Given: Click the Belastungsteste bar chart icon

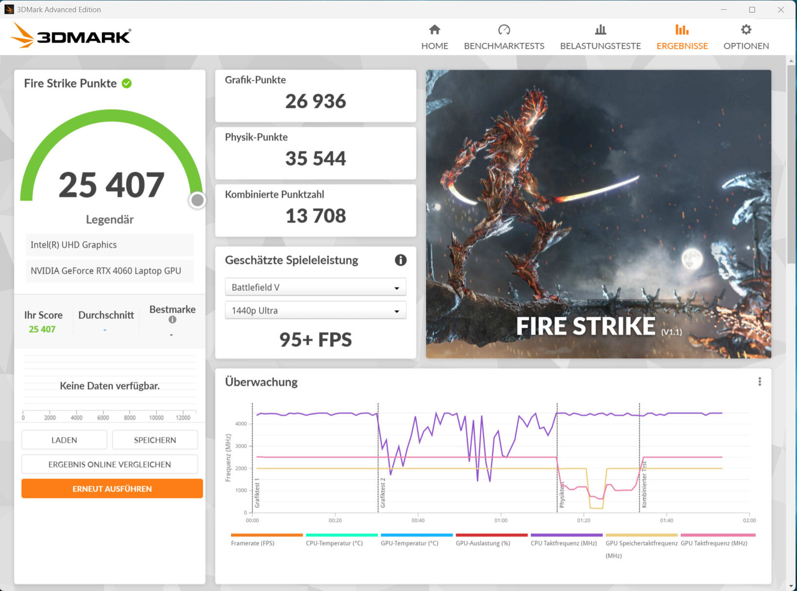Looking at the screenshot, I should [600, 30].
